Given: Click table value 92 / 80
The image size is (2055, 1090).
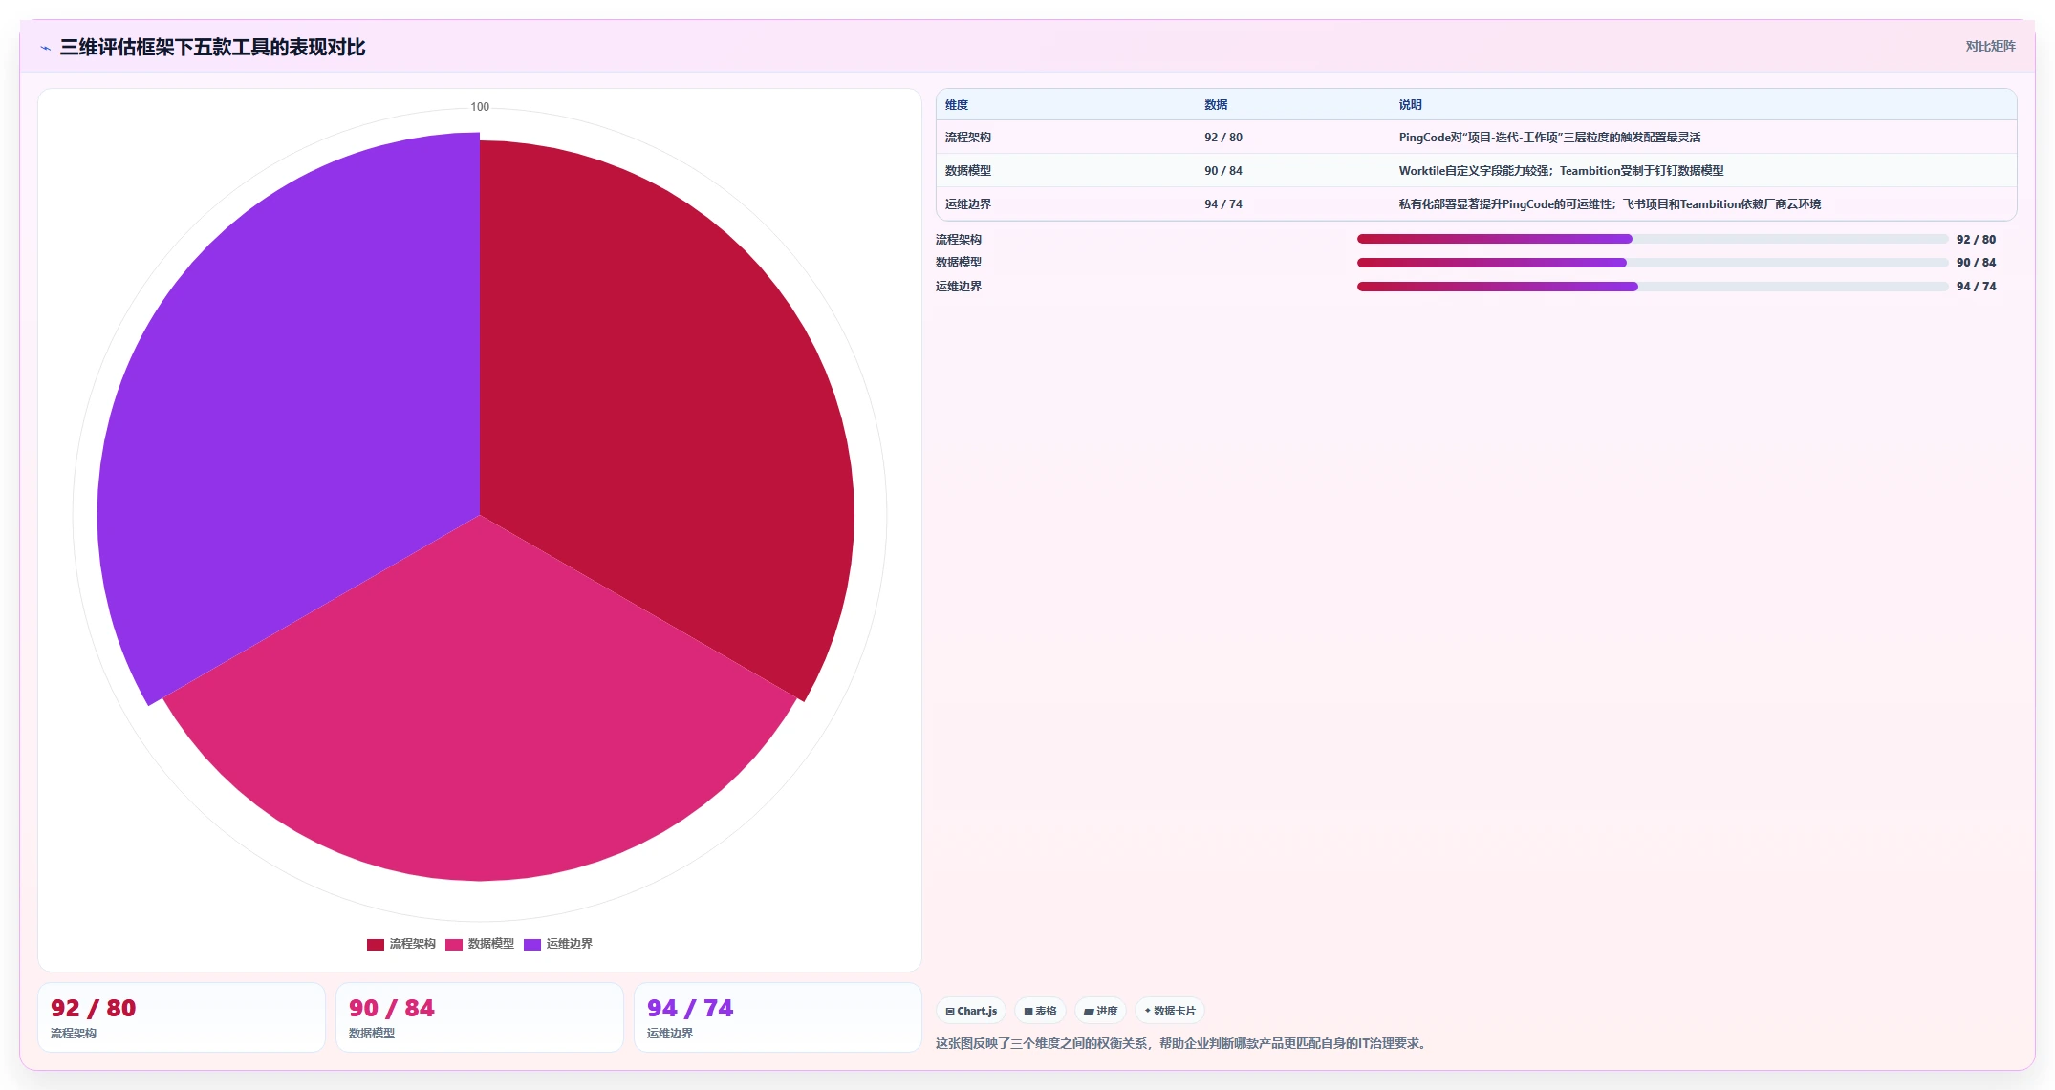Looking at the screenshot, I should point(1223,138).
